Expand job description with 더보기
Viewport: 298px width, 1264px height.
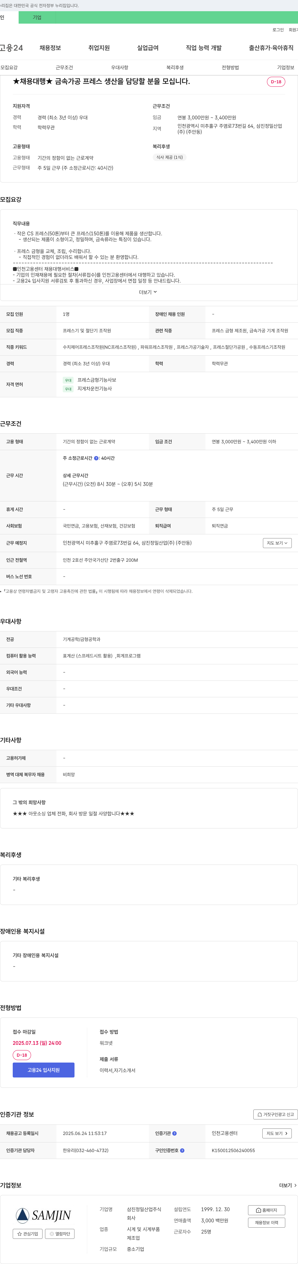148,292
